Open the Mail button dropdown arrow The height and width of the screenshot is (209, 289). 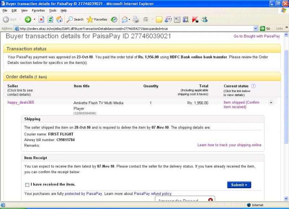129,19
